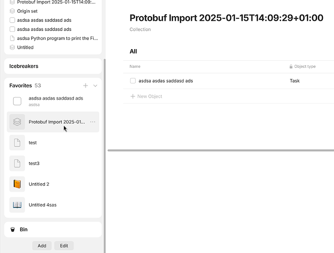
Task: Check the task checkbox in the All table row
Action: click(133, 81)
